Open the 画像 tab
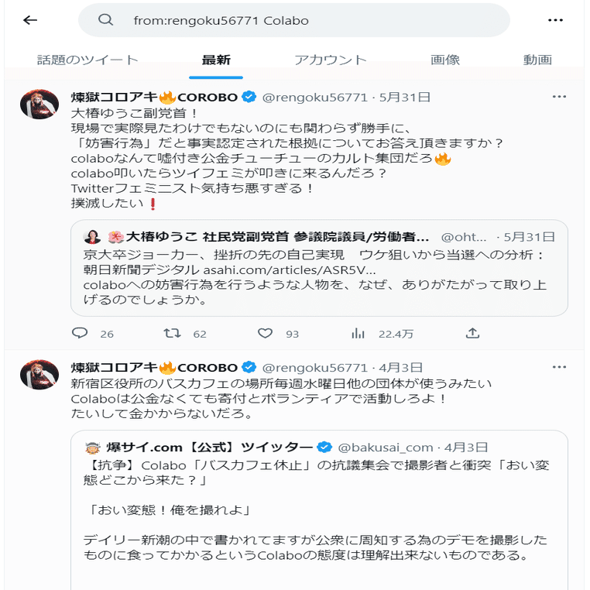The image size is (590, 590). [445, 60]
